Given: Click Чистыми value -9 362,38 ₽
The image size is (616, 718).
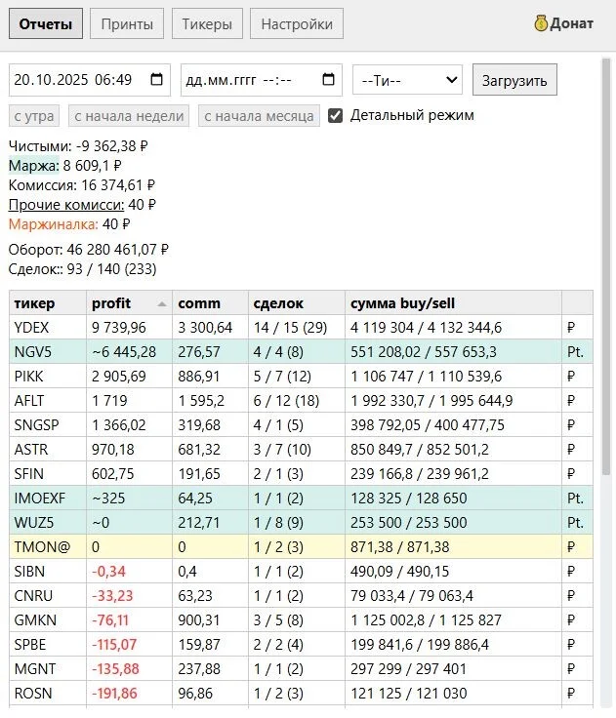Looking at the screenshot, I should 112,146.
